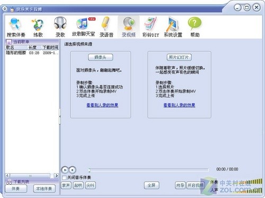Click the 照片幻灯片 source button
265x198 pixels.
[x=179, y=57]
